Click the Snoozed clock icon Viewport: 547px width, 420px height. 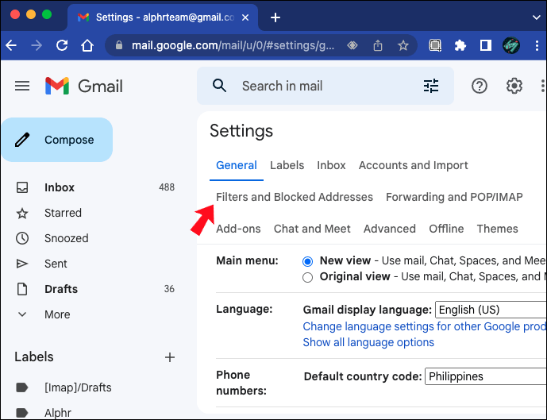pos(22,238)
